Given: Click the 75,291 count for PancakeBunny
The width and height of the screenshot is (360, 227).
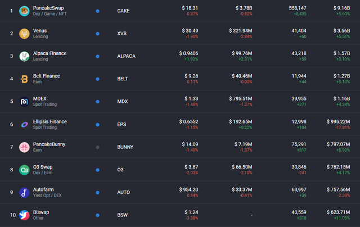Looking at the screenshot, I should tap(299, 144).
